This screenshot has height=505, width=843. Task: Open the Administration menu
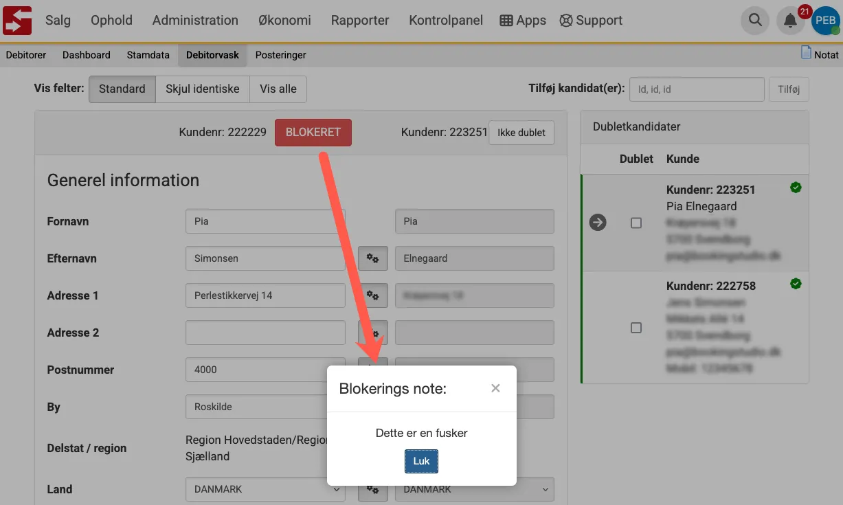pyautogui.click(x=195, y=21)
